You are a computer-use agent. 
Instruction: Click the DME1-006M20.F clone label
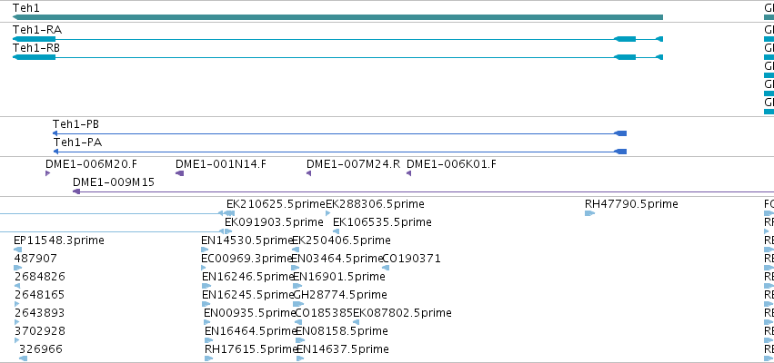point(91,164)
